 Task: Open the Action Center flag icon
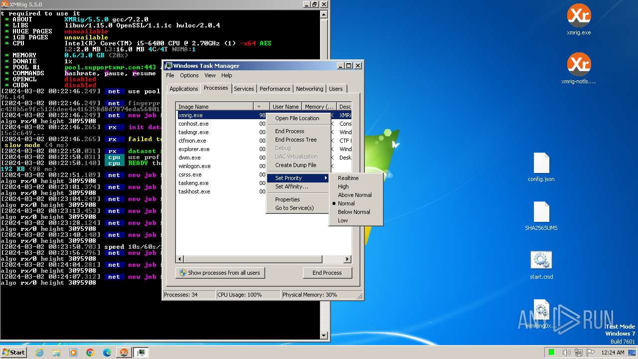point(591,353)
